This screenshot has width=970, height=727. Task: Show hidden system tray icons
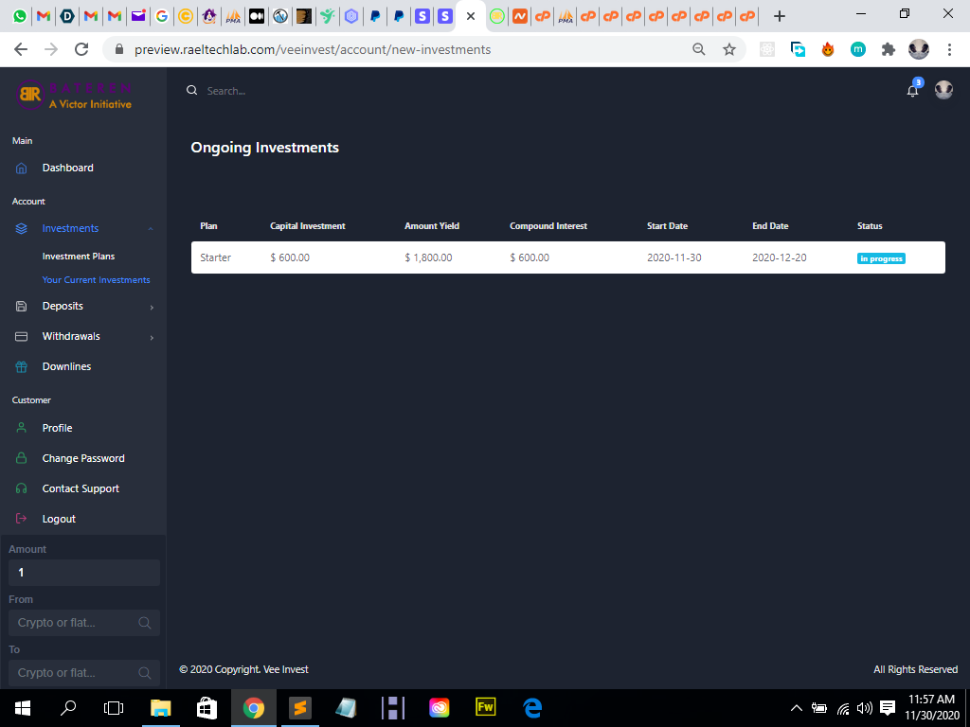coord(797,708)
